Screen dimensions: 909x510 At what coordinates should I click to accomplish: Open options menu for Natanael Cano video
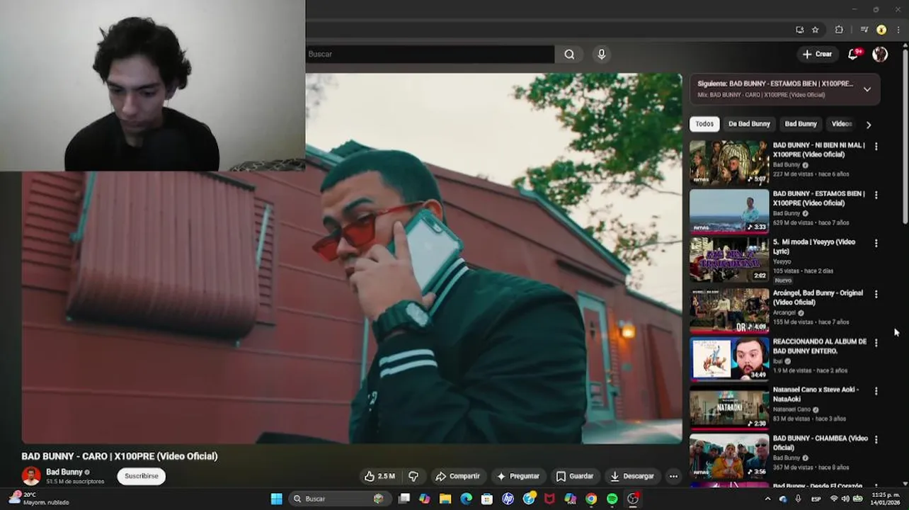click(x=876, y=391)
